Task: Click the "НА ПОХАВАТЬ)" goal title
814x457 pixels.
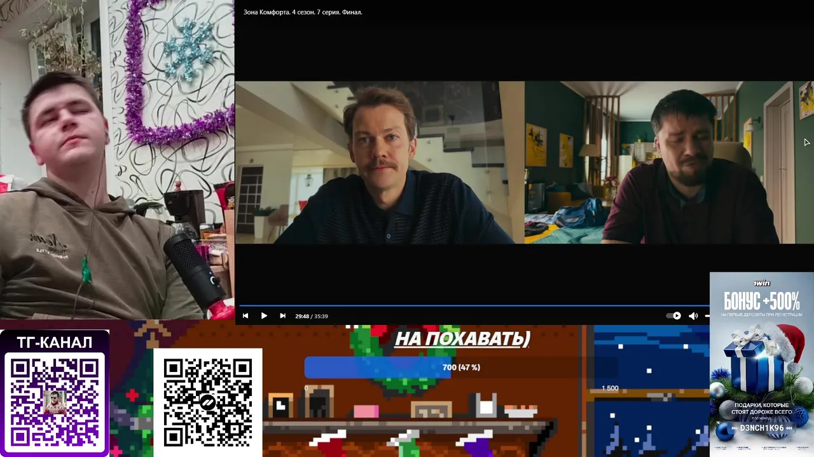Action: tap(462, 339)
